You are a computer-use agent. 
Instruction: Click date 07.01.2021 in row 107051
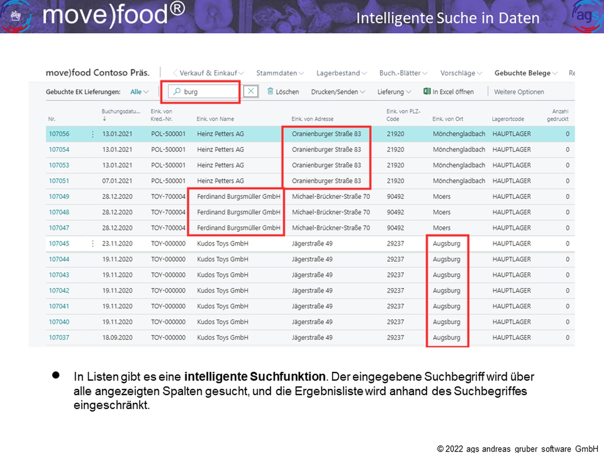[117, 181]
